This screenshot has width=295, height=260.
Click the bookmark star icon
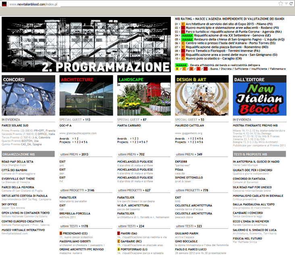click(280, 3)
